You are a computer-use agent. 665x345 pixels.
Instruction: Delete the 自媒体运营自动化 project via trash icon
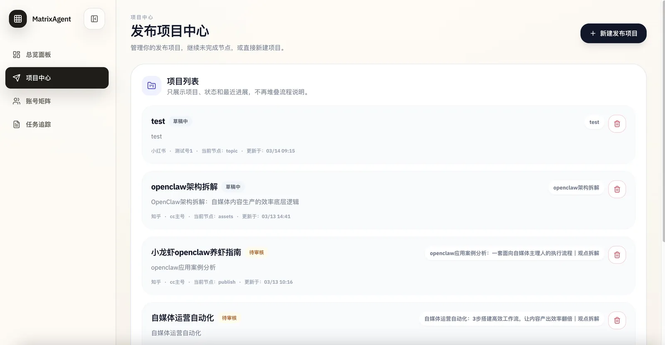coord(617,320)
